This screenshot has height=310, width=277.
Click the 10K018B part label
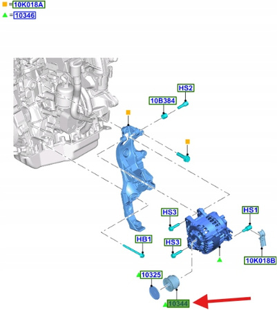(x=260, y=260)
